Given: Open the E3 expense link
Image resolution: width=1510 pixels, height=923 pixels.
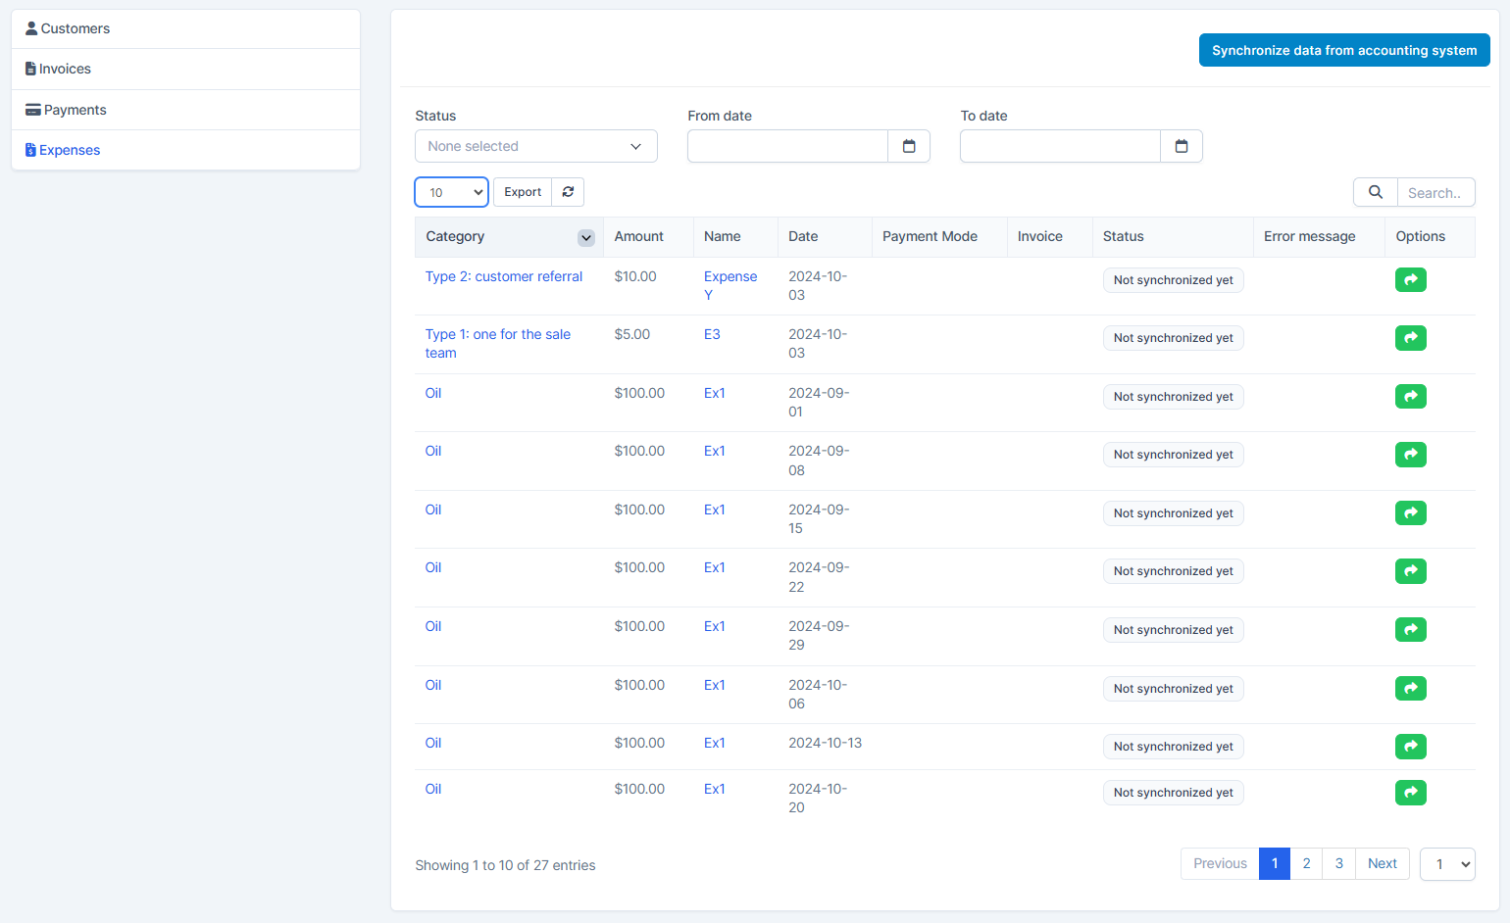Looking at the screenshot, I should pyautogui.click(x=712, y=334).
